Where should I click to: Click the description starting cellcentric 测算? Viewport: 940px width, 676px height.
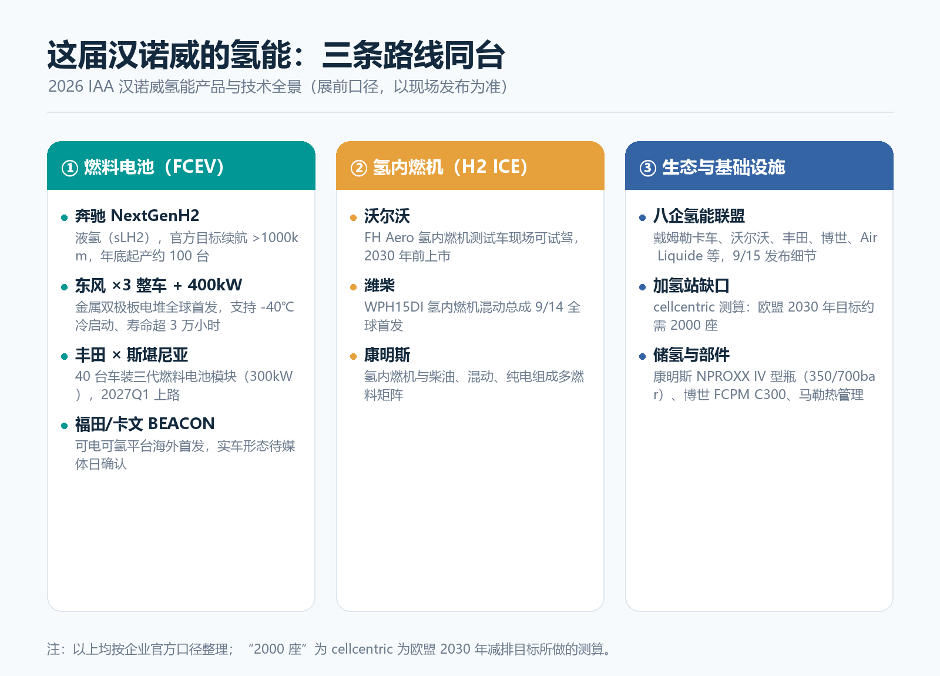tap(764, 316)
